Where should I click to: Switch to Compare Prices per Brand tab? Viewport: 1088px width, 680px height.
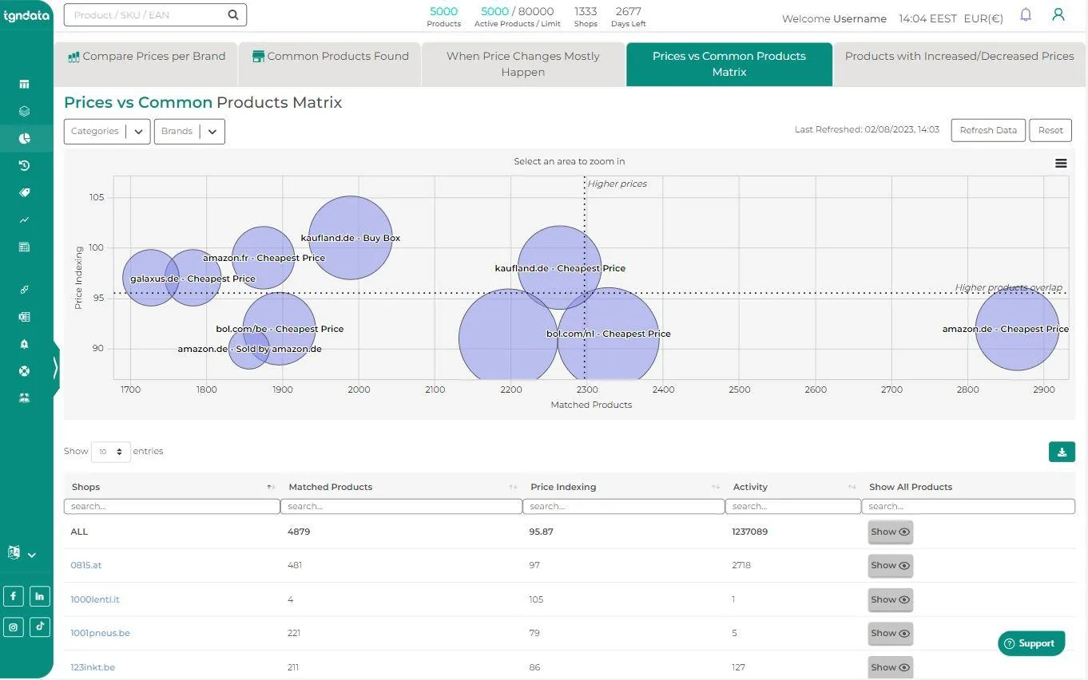(x=146, y=64)
